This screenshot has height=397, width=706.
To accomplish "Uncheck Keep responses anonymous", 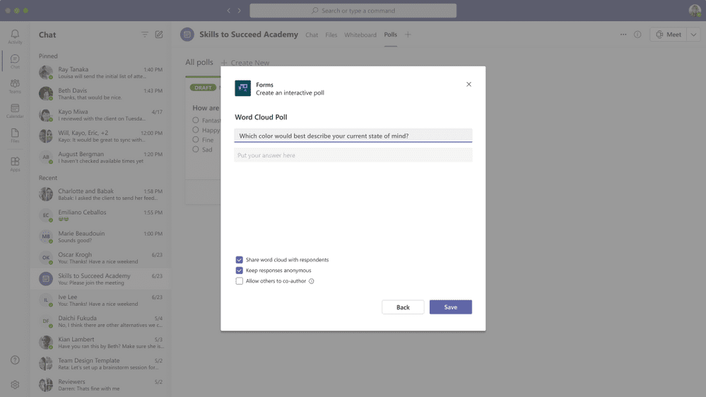I will tap(239, 271).
